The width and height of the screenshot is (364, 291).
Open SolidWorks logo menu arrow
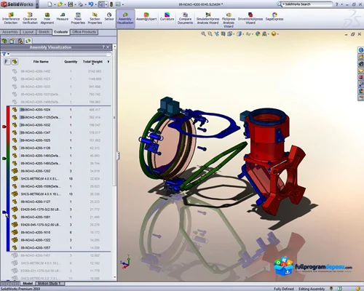click(x=37, y=4)
